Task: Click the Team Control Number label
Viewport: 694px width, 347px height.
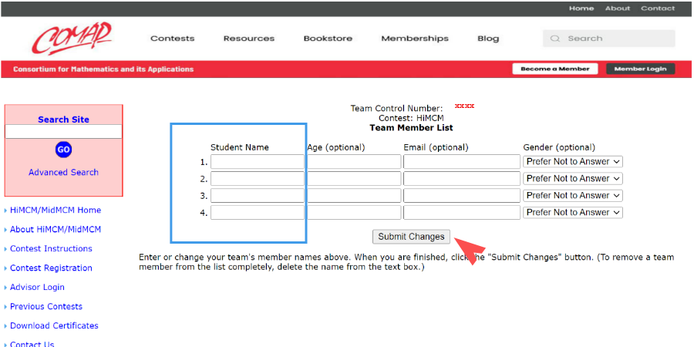Action: 396,109
